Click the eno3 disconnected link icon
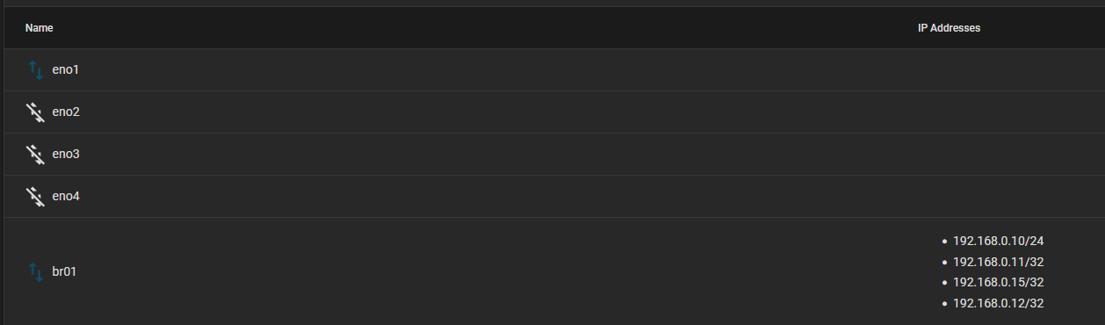 point(35,154)
